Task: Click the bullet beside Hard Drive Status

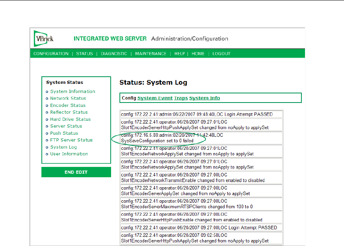Action: pos(47,120)
